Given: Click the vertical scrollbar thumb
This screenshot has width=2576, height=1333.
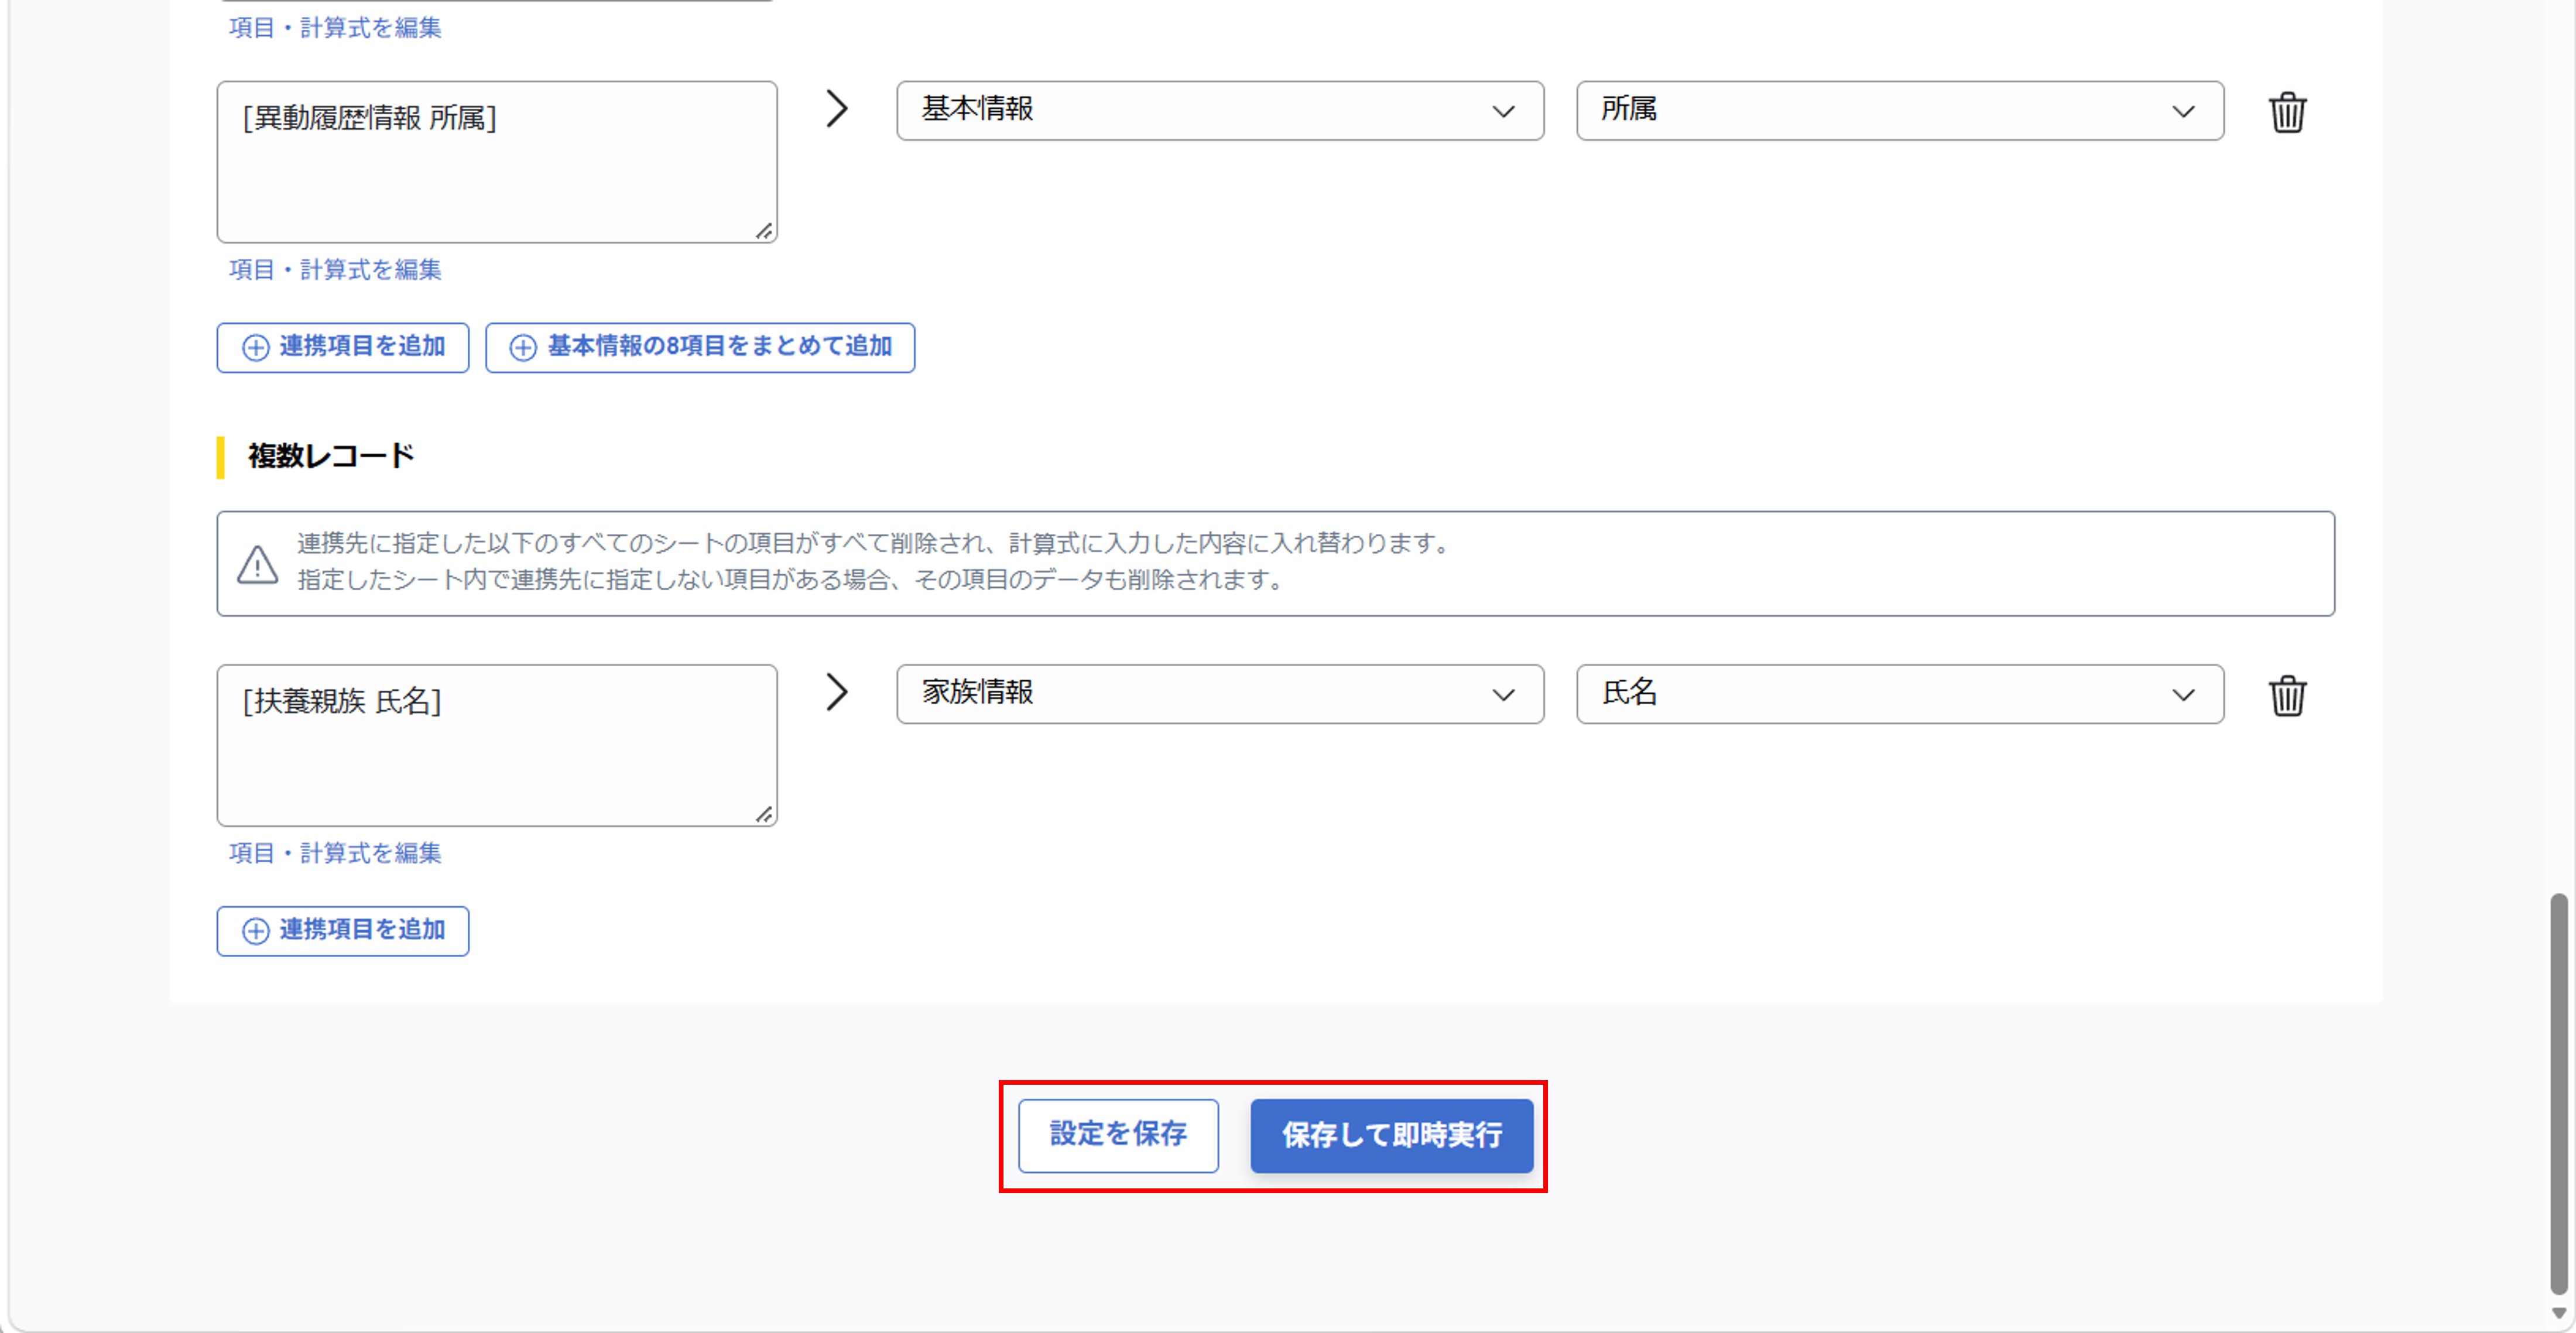Looking at the screenshot, I should 2558,1095.
